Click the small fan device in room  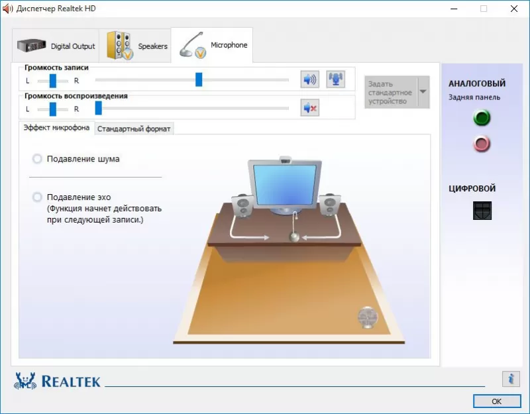(x=367, y=317)
